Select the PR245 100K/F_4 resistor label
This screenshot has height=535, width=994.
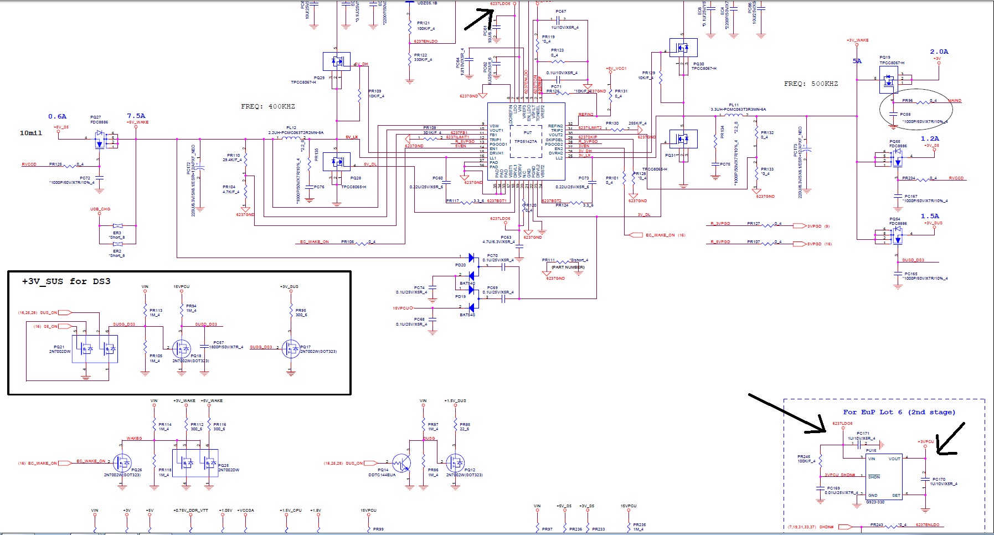coord(806,459)
